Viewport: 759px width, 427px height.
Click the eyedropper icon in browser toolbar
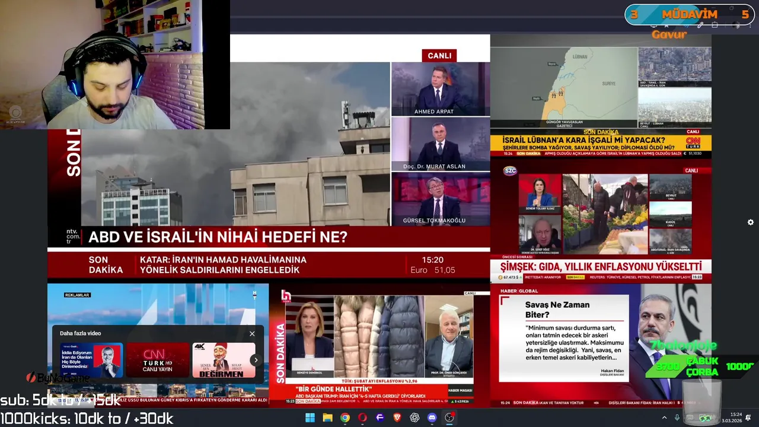pos(700,25)
